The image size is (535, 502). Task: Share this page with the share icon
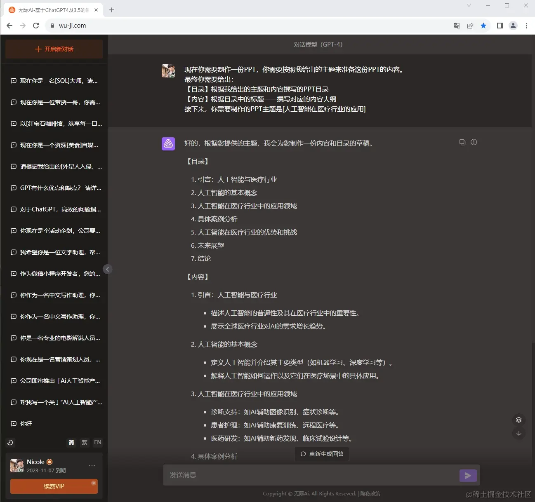pos(470,26)
